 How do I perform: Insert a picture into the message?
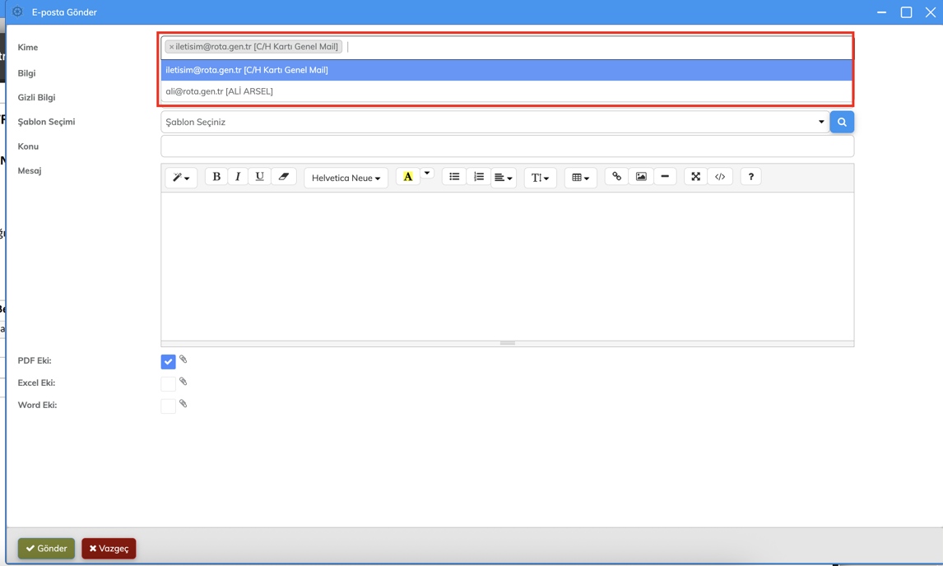point(641,177)
